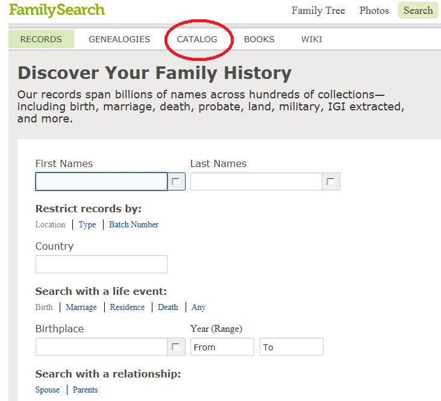Restrict records by Batch Number
This screenshot has width=441, height=401.
coord(134,224)
